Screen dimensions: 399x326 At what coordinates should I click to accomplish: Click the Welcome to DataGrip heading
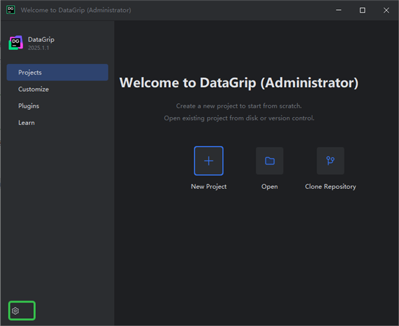[x=239, y=83]
